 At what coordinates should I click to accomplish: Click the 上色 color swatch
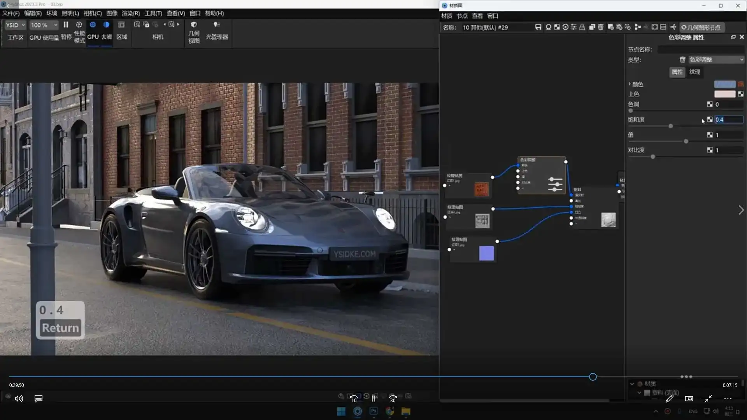(x=724, y=94)
